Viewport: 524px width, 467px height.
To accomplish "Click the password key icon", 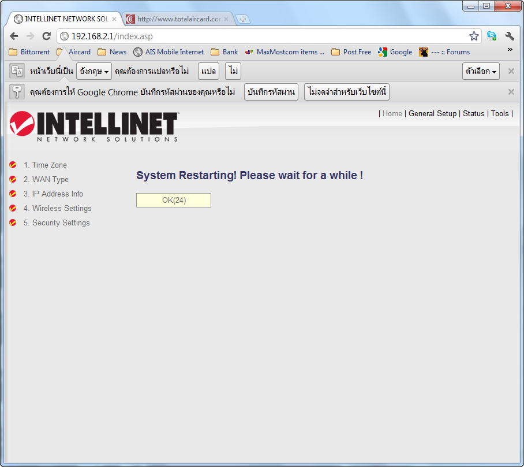I will coord(17,92).
